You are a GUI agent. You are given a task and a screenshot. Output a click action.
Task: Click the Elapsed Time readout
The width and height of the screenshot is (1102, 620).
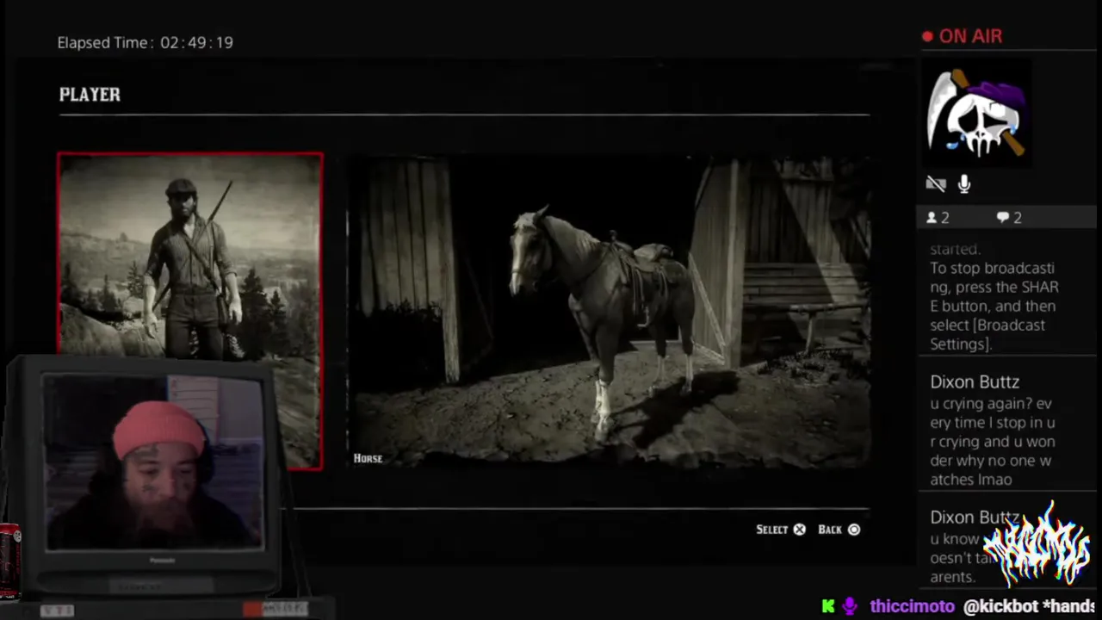(x=145, y=42)
